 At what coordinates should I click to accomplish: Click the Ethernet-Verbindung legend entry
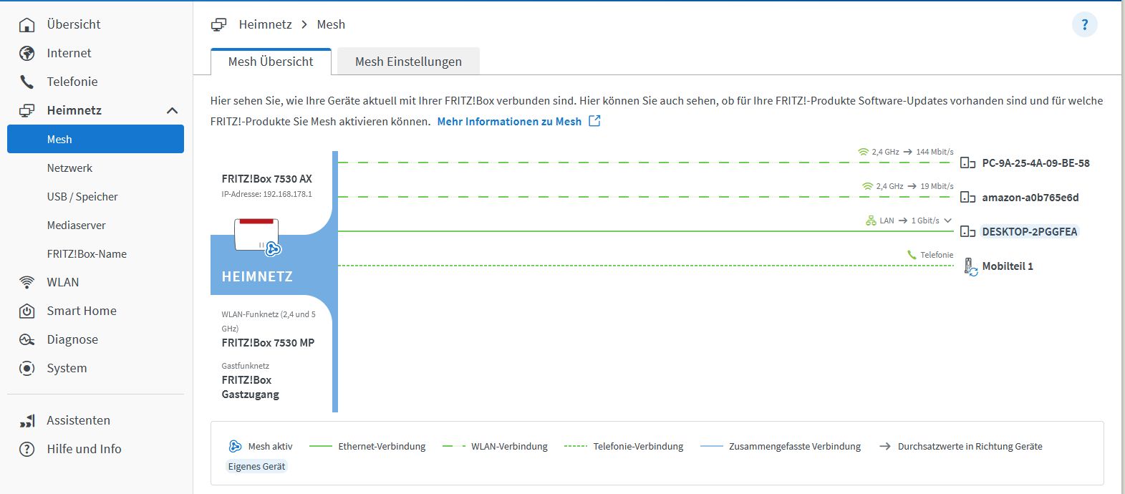pyautogui.click(x=367, y=446)
